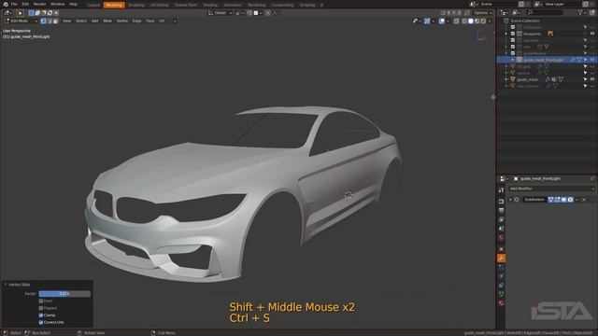Toggle the Even checkbox
This screenshot has height=336, width=598.
(41, 301)
